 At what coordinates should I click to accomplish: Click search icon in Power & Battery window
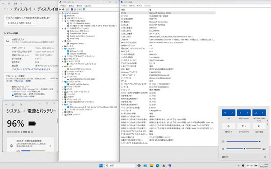coord(21,105)
